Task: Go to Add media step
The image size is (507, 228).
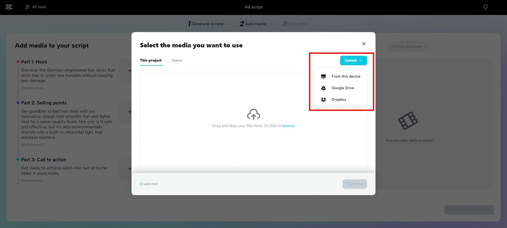Action: [x=253, y=24]
